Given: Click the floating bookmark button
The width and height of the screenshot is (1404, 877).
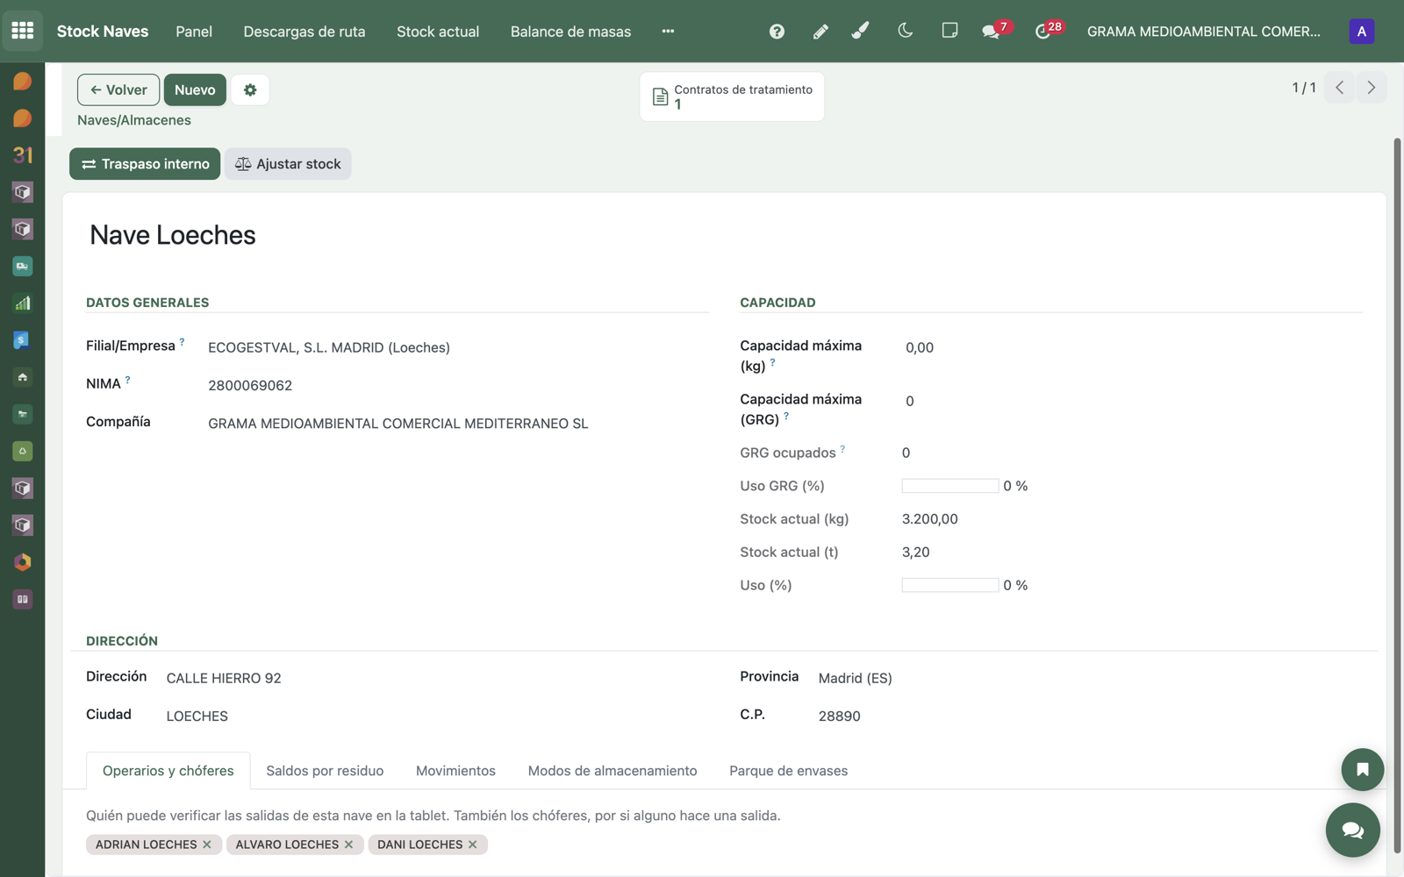Looking at the screenshot, I should pos(1362,770).
